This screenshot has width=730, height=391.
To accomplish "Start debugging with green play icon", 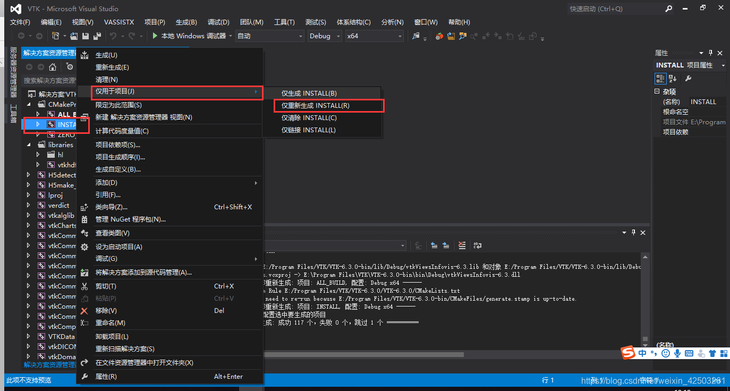I will [155, 36].
